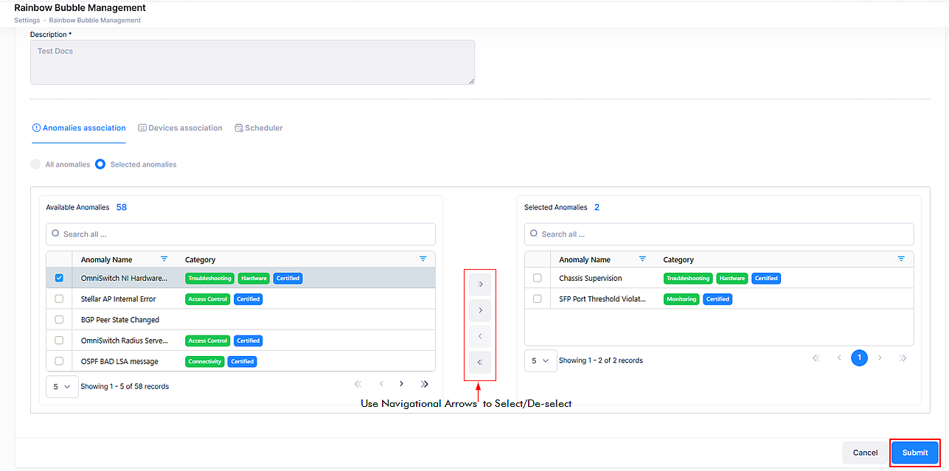Select the All anomalies radio button
Screen dimensions: 949x471
tap(35, 164)
